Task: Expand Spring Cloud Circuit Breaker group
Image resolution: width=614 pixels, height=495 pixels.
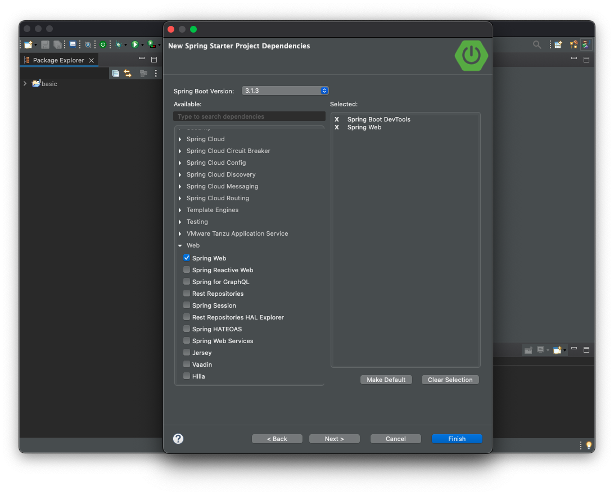Action: 180,151
